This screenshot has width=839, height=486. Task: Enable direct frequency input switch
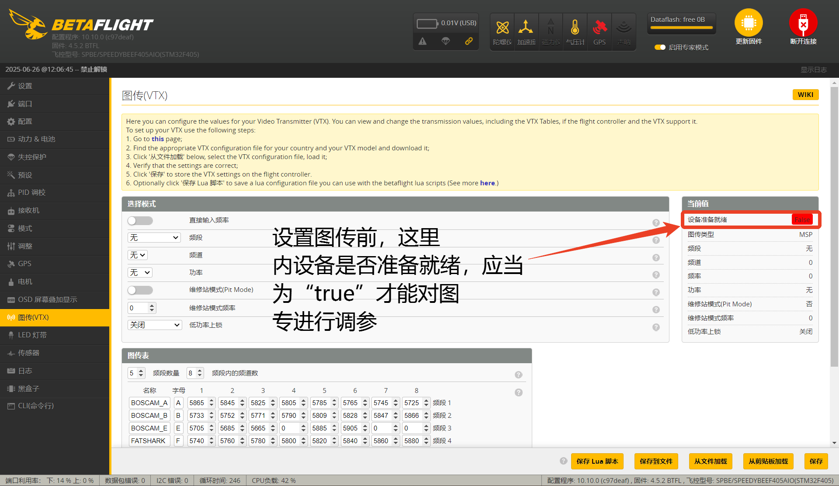(x=140, y=220)
